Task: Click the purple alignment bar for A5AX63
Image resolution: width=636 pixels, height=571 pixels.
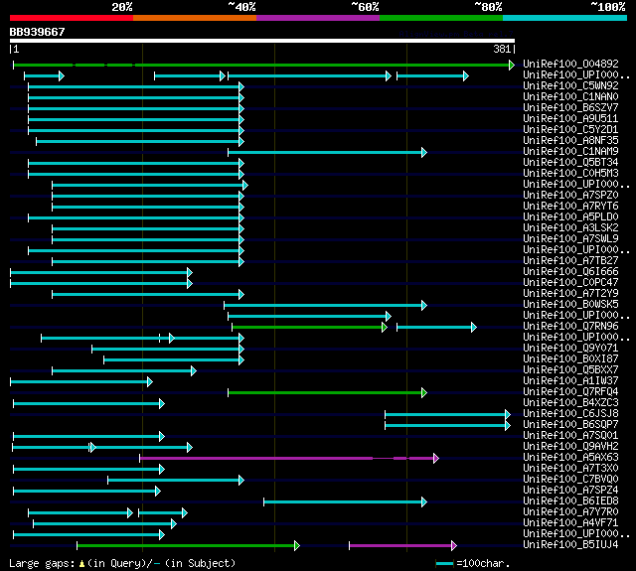Action: (x=289, y=459)
